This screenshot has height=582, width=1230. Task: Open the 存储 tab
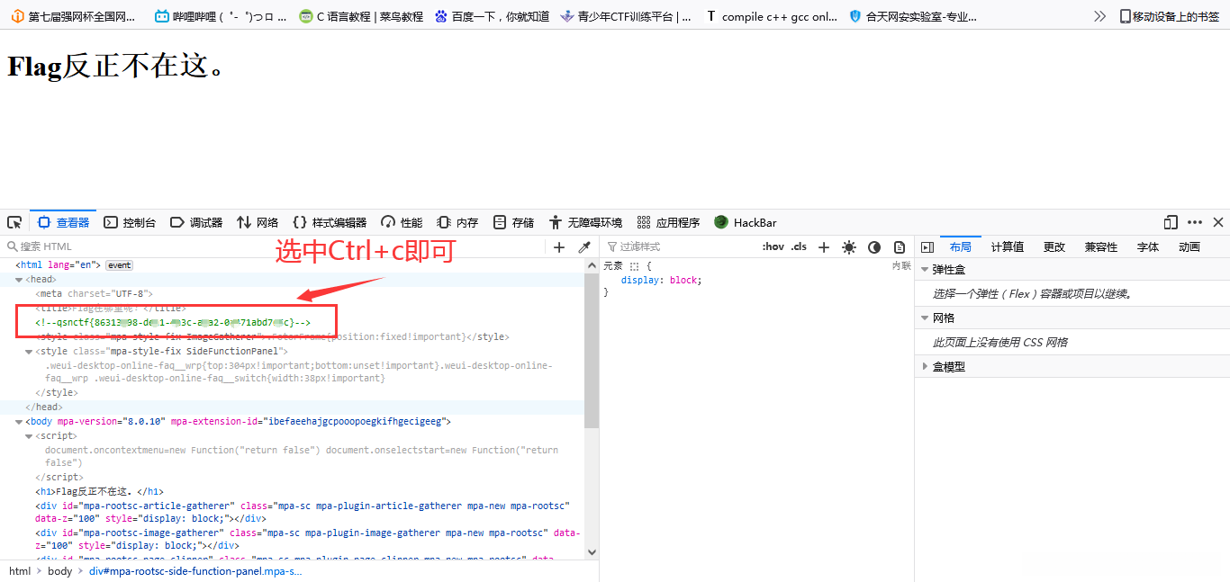(513, 222)
